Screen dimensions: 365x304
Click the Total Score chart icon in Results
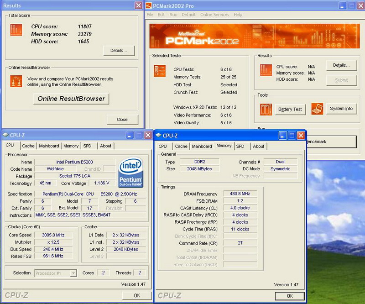(16, 30)
